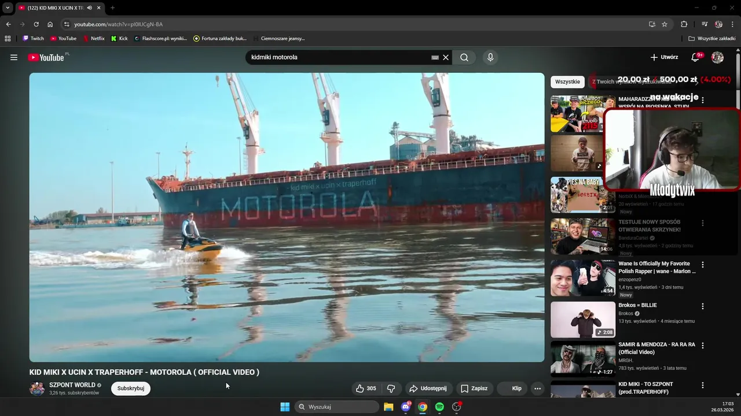
Task: Open the Chrome profile avatar
Action: pyautogui.click(x=718, y=24)
